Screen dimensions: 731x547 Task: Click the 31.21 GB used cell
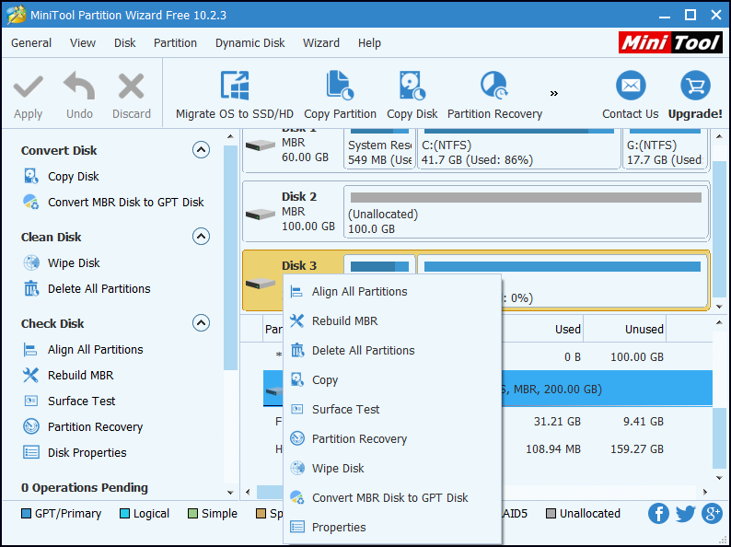[x=557, y=422]
